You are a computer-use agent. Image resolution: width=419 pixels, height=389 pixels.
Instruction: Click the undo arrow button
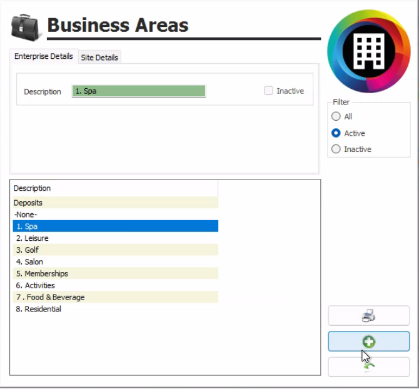pos(368,367)
